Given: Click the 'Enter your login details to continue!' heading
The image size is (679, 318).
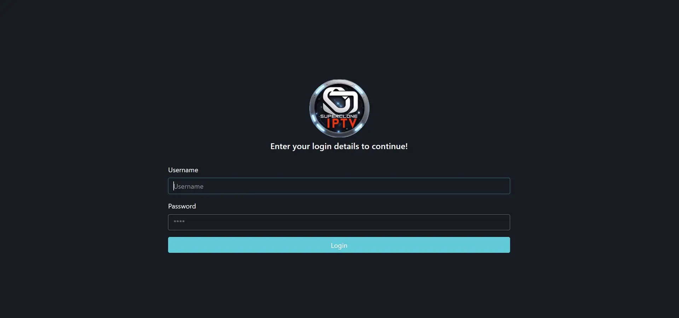Looking at the screenshot, I should point(339,146).
